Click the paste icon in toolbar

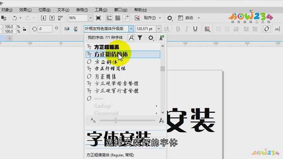pos(4,18)
